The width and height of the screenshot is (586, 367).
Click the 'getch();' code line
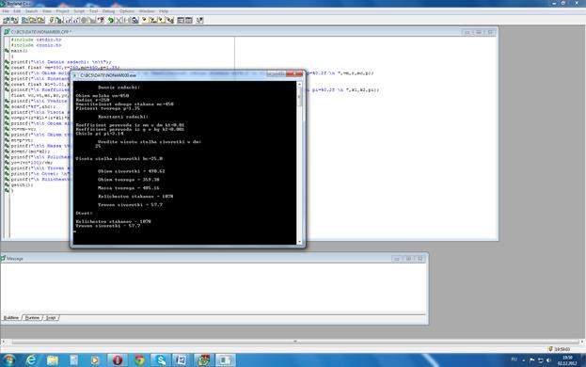(x=22, y=185)
